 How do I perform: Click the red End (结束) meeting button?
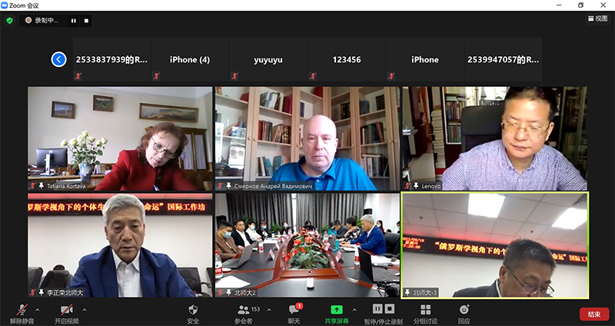pyautogui.click(x=593, y=314)
